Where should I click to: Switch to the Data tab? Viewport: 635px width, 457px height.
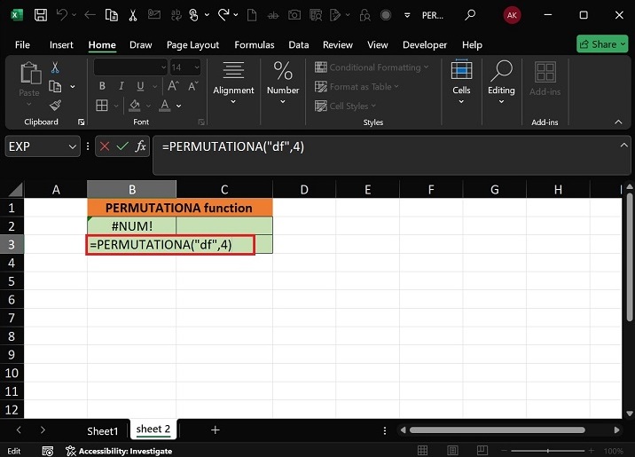[x=299, y=44]
